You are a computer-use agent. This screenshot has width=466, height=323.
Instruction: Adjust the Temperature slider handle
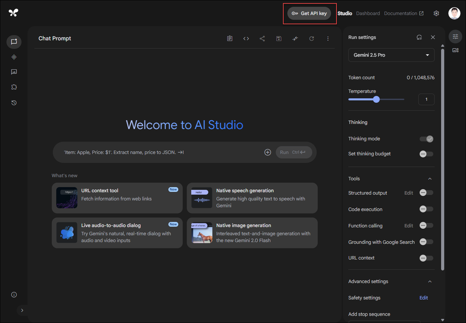click(376, 99)
